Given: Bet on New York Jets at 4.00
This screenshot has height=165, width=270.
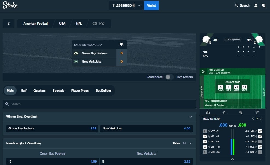Looking at the screenshot, I should click(147, 128).
